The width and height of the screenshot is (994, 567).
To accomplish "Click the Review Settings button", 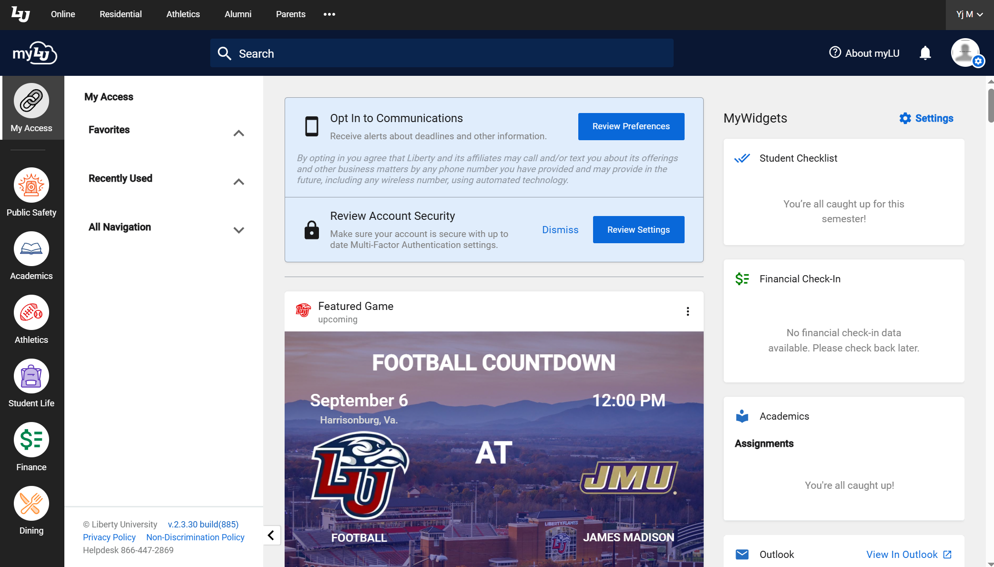I will point(638,229).
